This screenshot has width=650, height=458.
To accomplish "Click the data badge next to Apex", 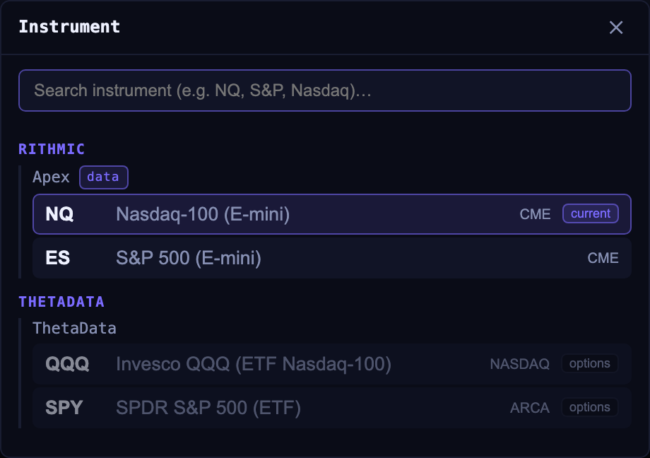I will 104,177.
